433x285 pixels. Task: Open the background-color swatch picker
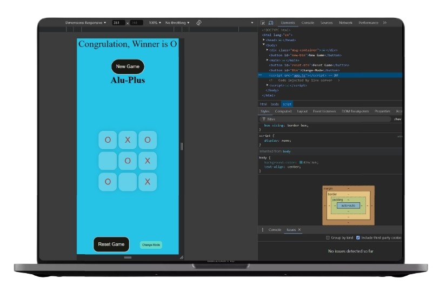tap(301, 162)
